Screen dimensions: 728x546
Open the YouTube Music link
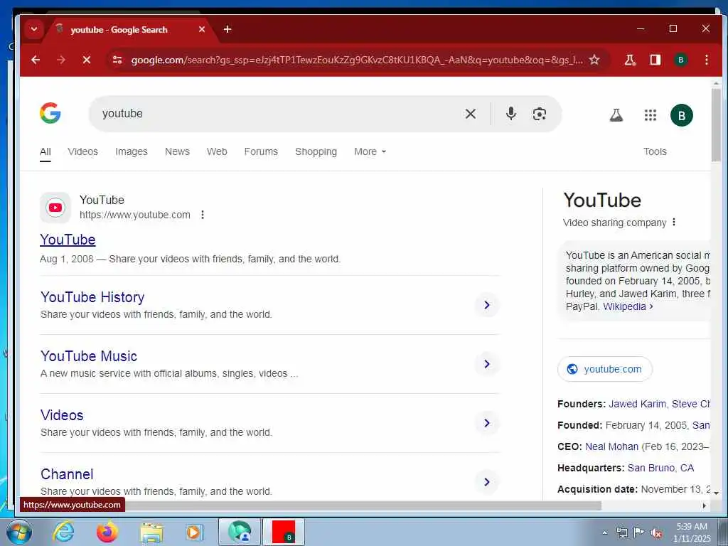pos(89,356)
